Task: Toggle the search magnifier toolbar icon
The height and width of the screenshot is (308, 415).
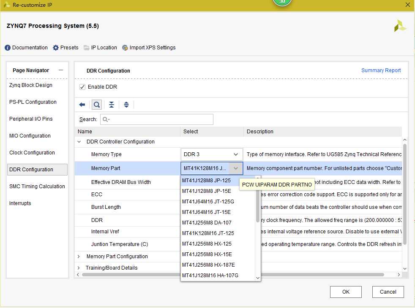Action: [97, 105]
